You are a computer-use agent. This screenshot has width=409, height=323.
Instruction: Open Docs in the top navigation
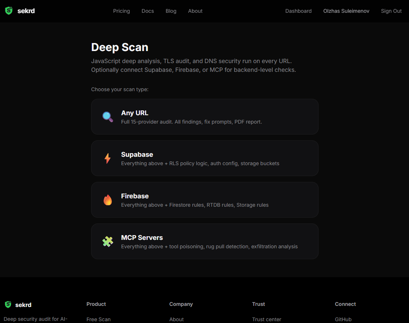[x=148, y=11]
